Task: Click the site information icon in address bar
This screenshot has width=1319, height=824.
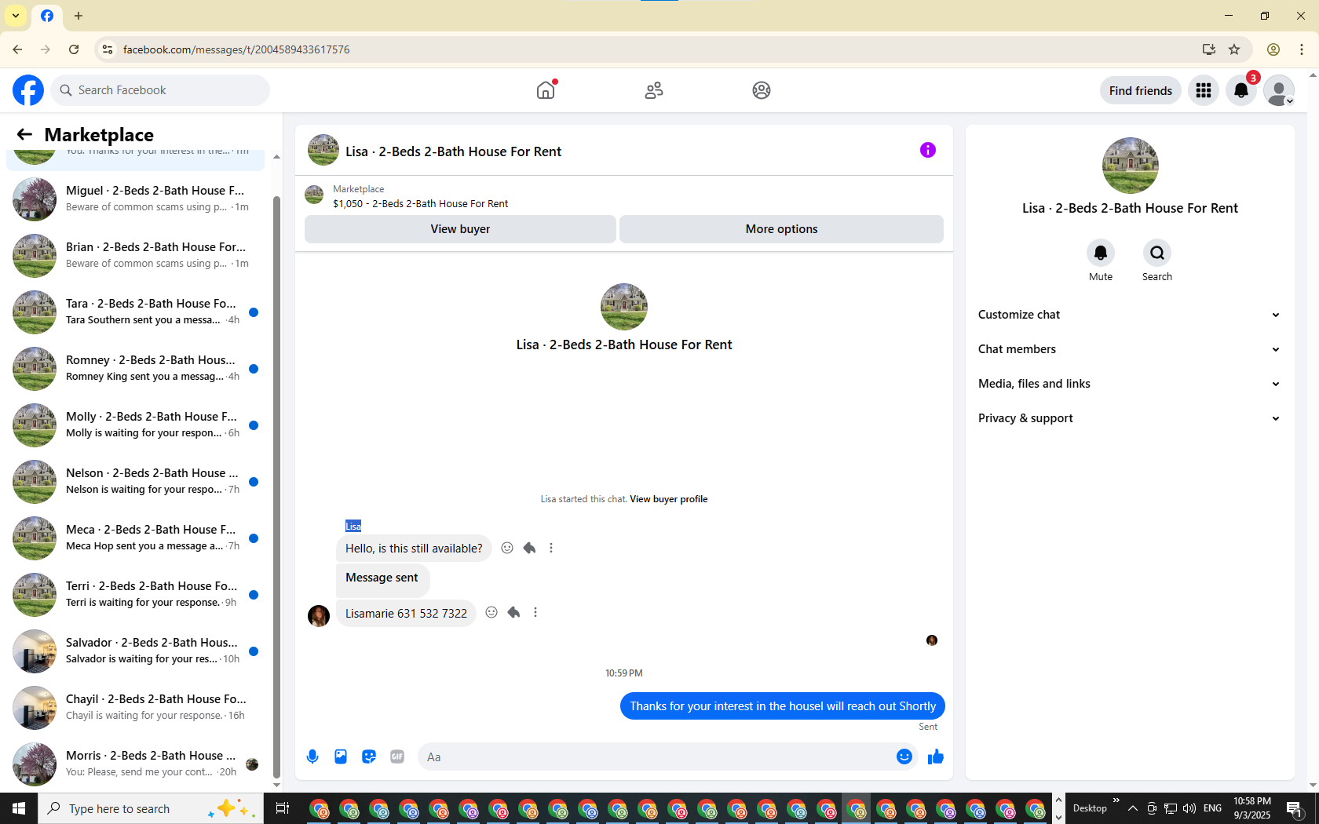Action: (x=108, y=49)
